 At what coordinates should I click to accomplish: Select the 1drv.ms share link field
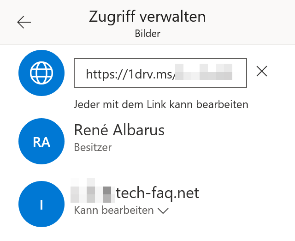click(x=160, y=73)
